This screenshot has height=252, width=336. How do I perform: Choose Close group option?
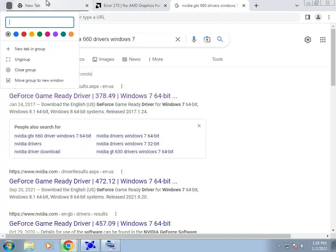click(x=40, y=70)
